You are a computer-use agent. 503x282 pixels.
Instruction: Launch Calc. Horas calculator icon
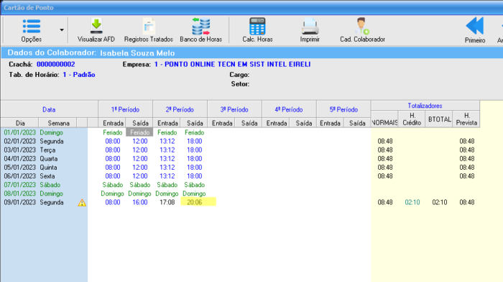257,26
